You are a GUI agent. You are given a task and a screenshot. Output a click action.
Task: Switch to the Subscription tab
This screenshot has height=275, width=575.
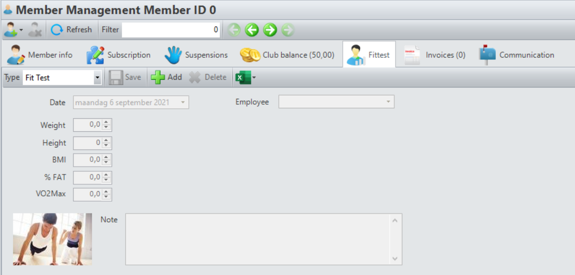tap(118, 55)
